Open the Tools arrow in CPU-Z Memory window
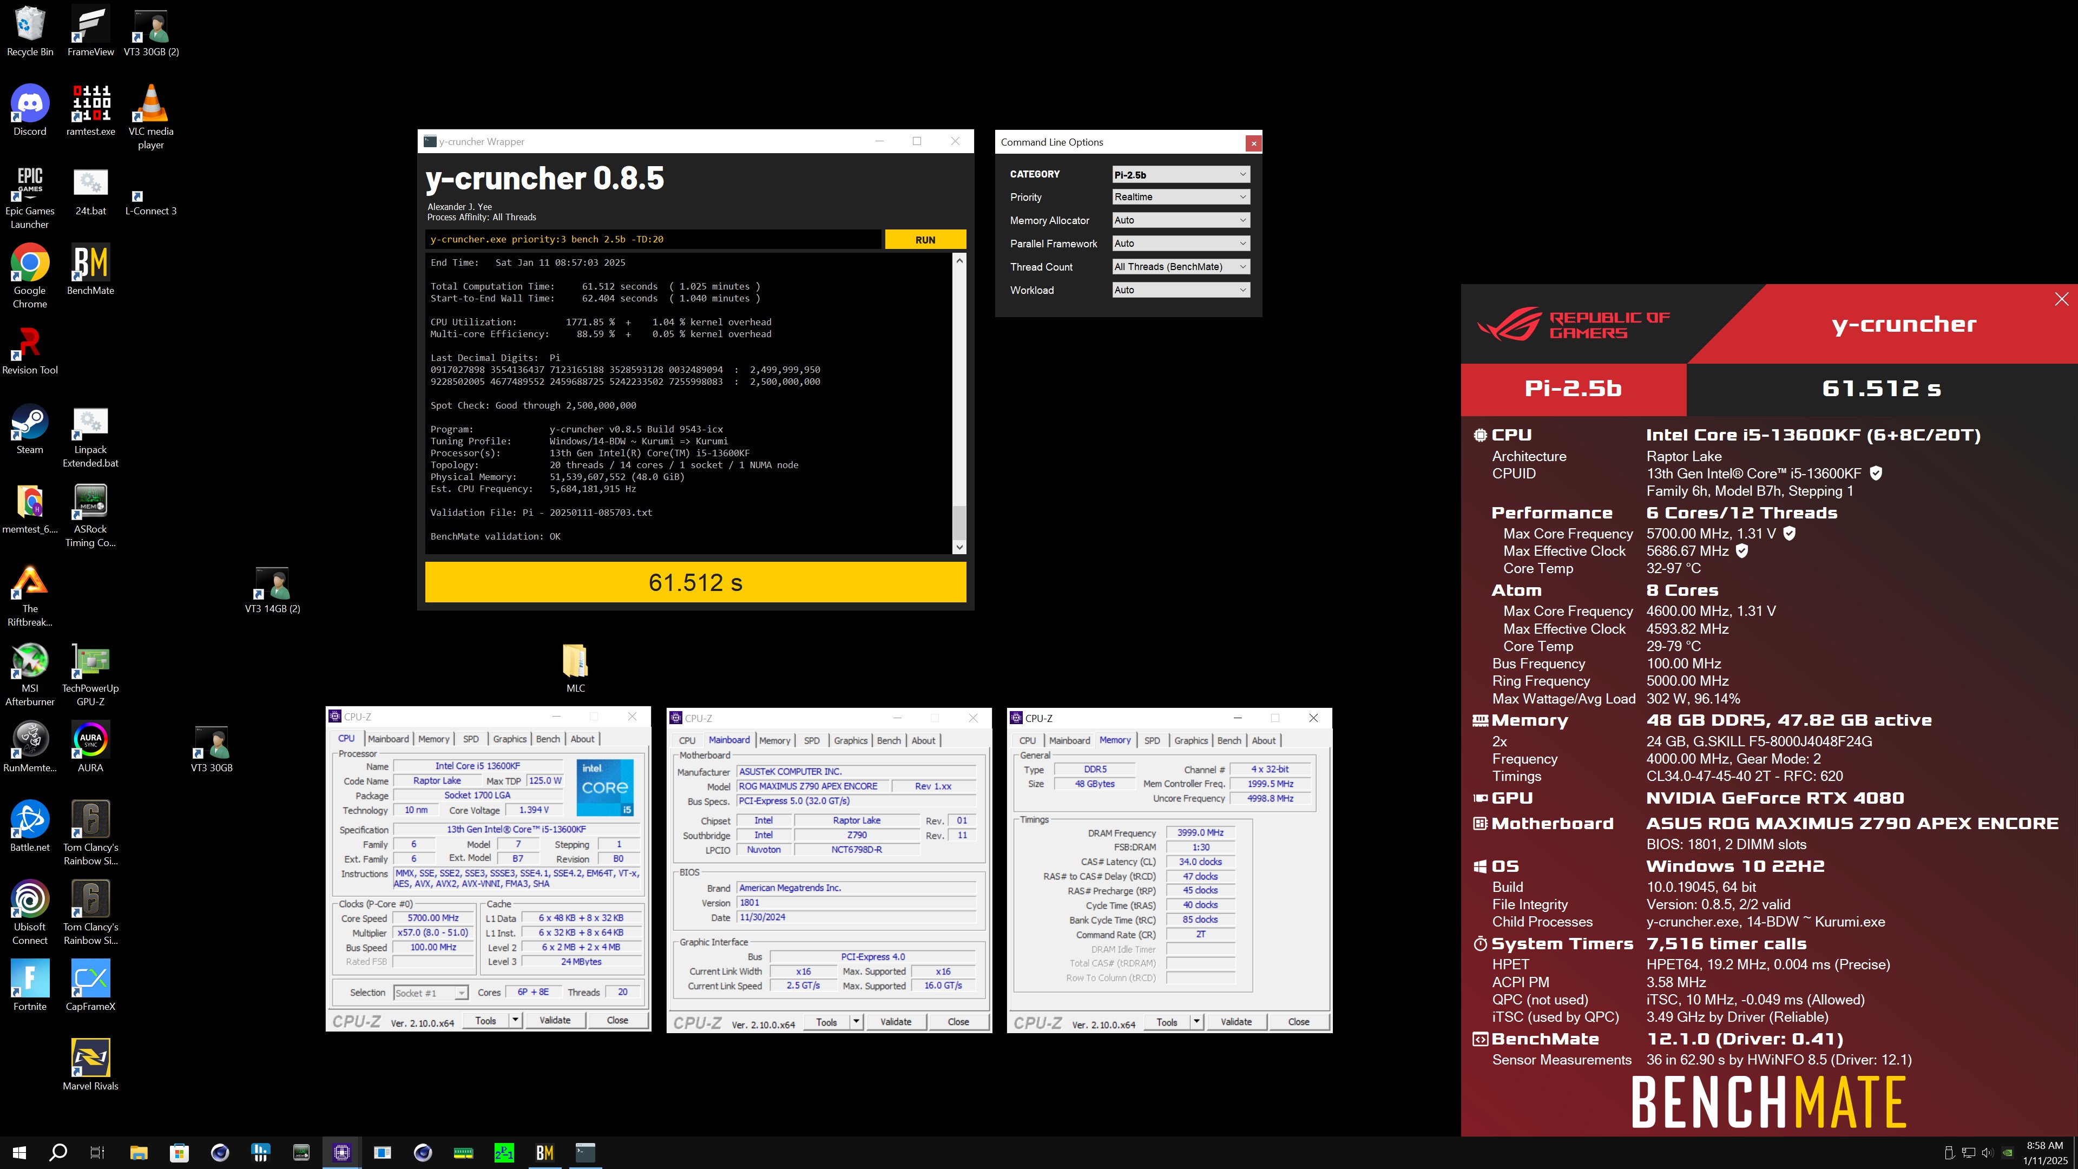Screen dimensions: 2078x1169 (1196, 1022)
